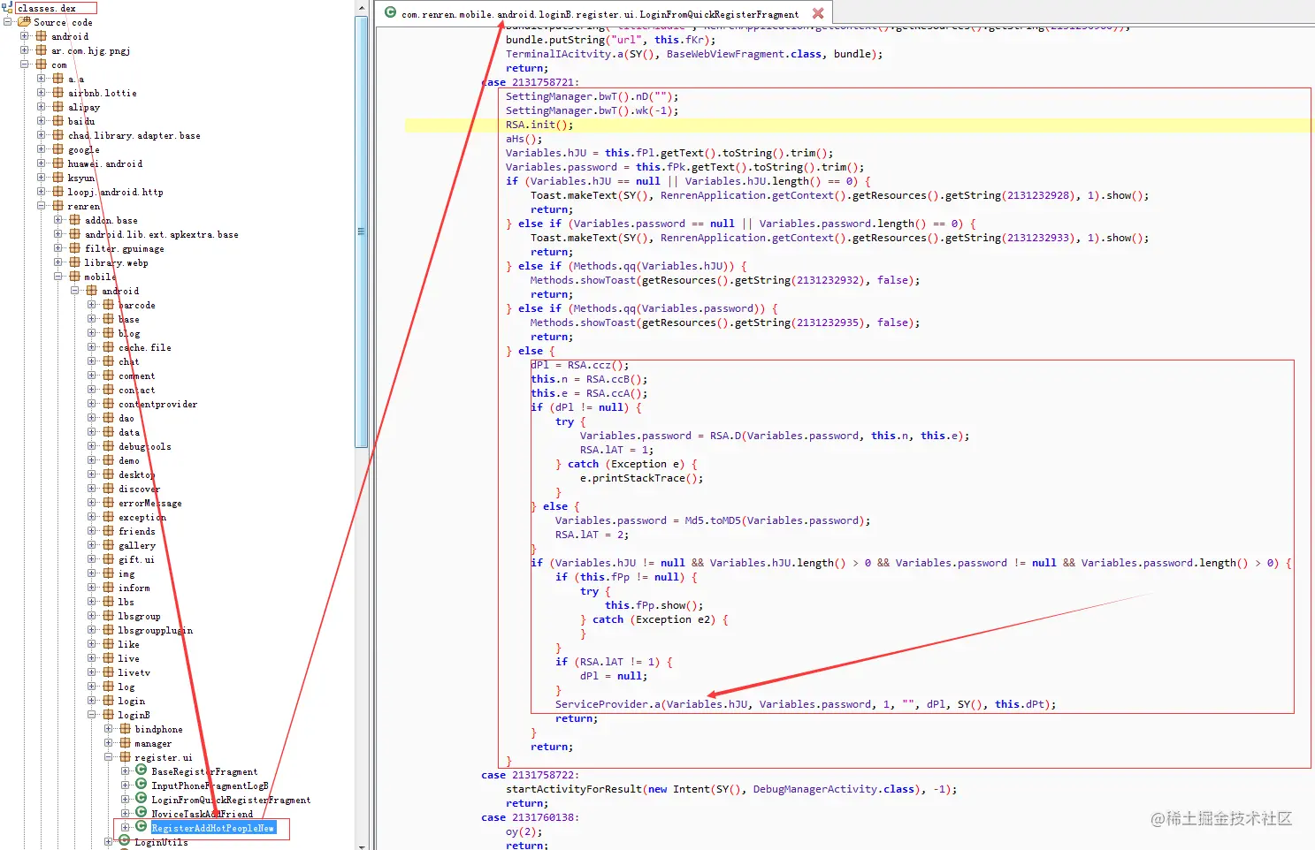
Task: Click the class icon on the LoginFromQuickRegisterFragment tab
Action: pyautogui.click(x=390, y=12)
